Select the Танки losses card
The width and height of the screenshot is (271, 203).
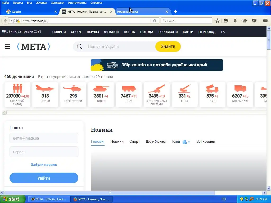[x=101, y=95]
